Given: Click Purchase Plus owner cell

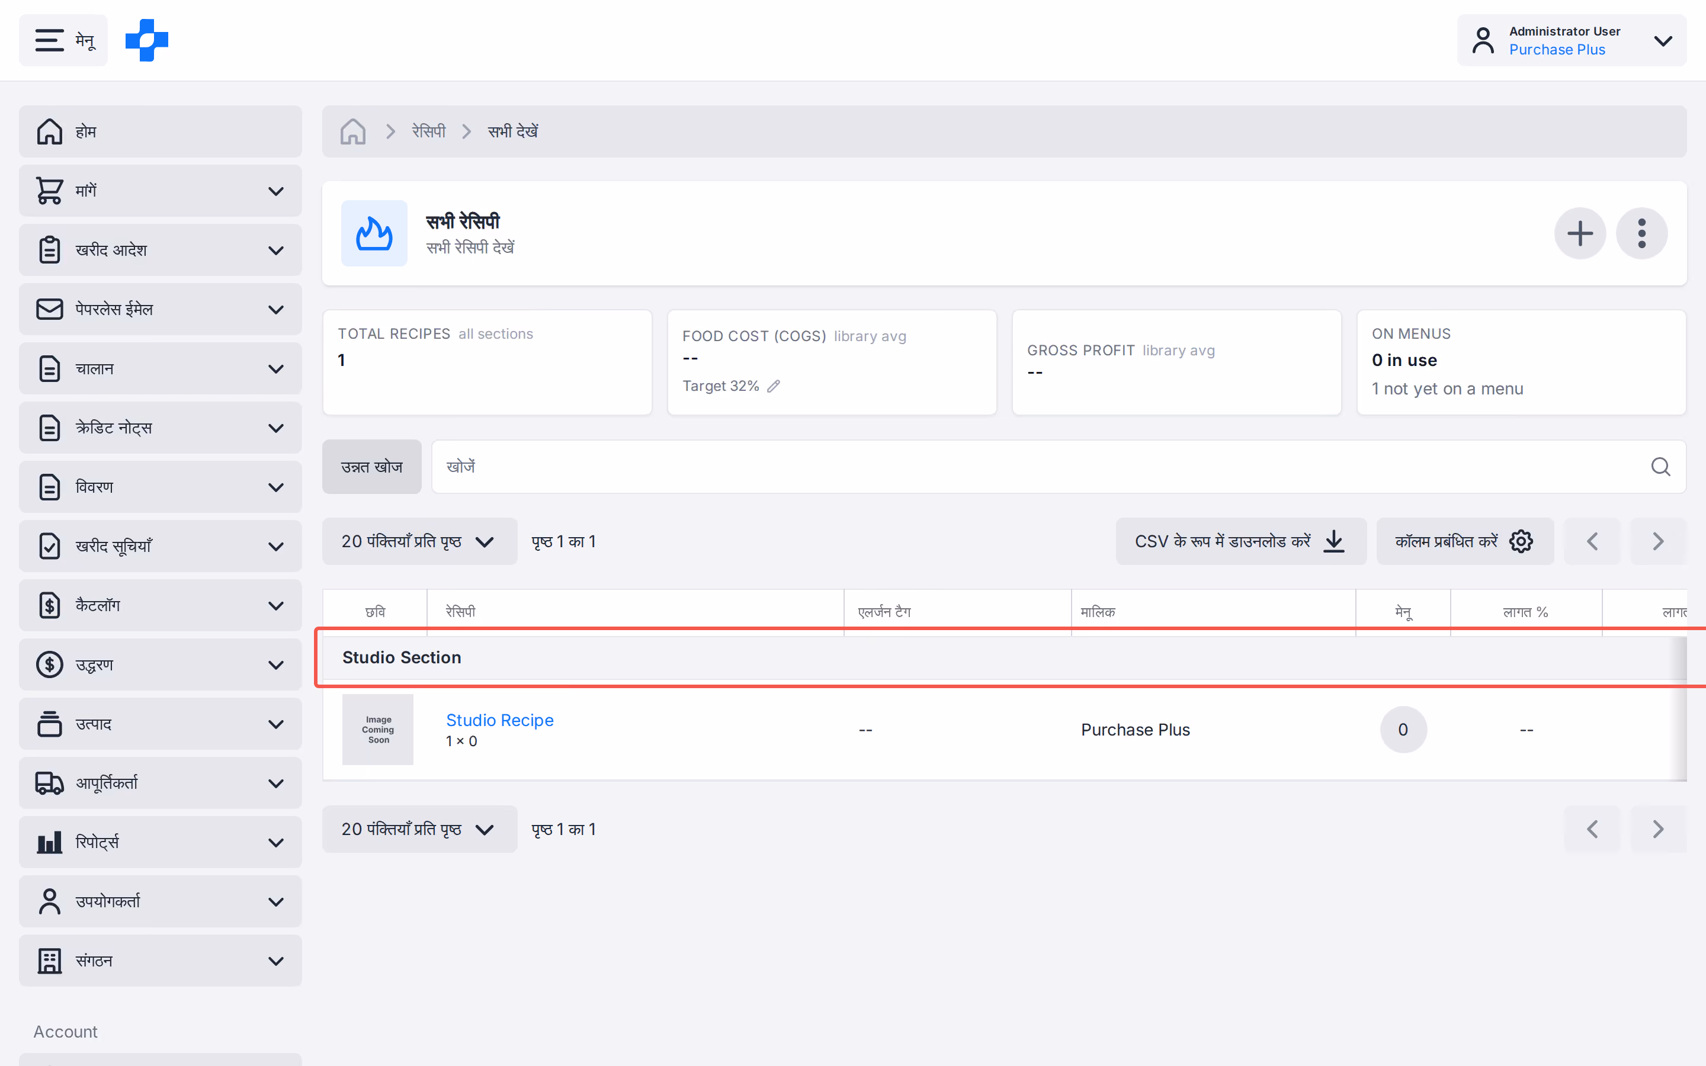Looking at the screenshot, I should point(1135,730).
